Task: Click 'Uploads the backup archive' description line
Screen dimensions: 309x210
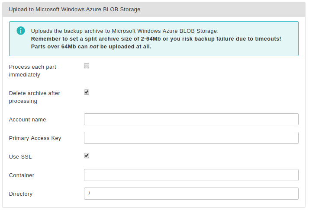Action: (x=125, y=31)
